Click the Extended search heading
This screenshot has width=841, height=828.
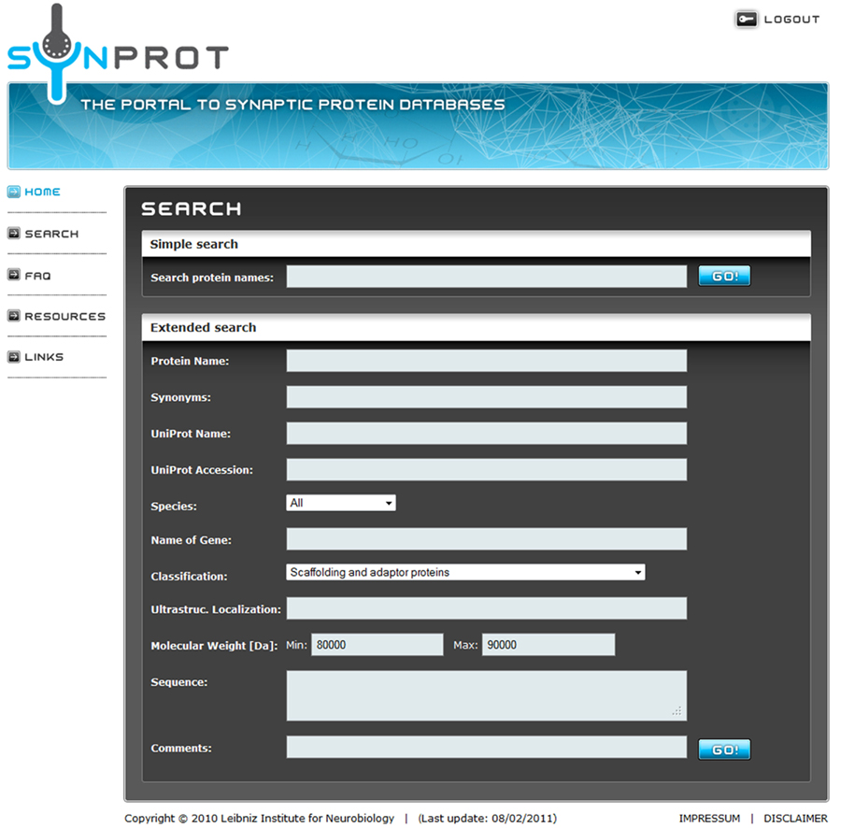(x=203, y=327)
